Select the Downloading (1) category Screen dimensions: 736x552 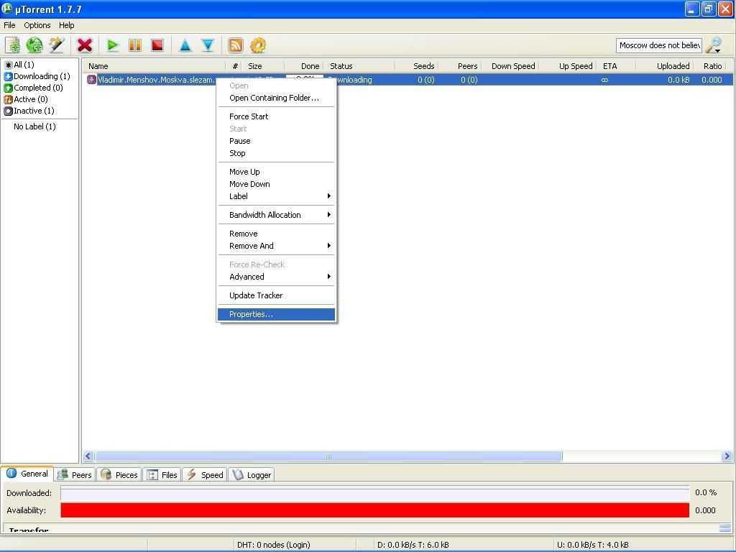click(41, 76)
